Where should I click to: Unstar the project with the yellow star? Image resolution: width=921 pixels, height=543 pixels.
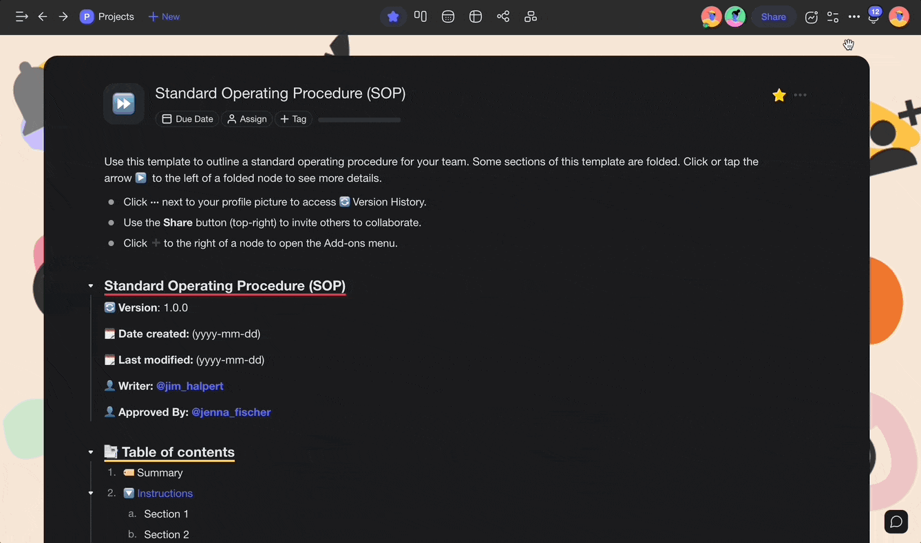[779, 96]
